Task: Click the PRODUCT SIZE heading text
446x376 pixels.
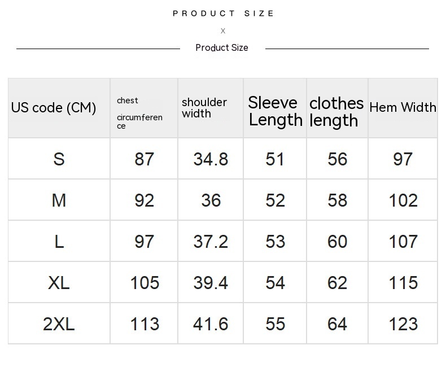Action: pyautogui.click(x=223, y=14)
